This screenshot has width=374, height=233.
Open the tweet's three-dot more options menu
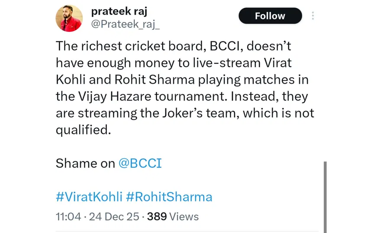pyautogui.click(x=313, y=16)
